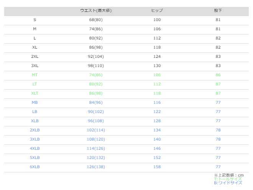Viewport: 253px width, 190px height.
Task: Click the 3XL size row label
Action: pyautogui.click(x=35, y=66)
